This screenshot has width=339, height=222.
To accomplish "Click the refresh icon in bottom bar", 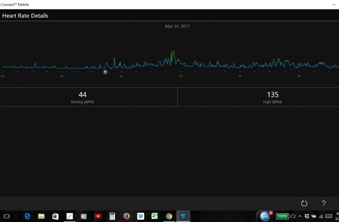I will point(304,204).
